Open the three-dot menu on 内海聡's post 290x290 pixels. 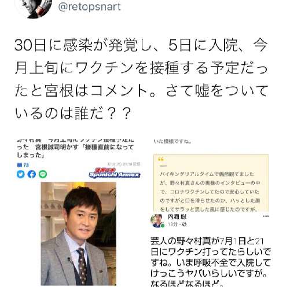(x=266, y=216)
